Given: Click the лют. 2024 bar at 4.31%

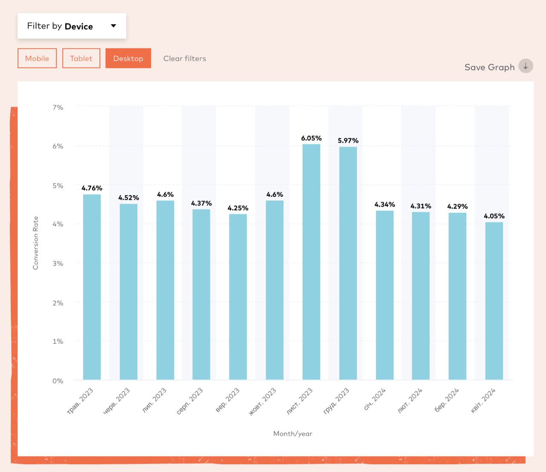Looking at the screenshot, I should [x=421, y=296].
